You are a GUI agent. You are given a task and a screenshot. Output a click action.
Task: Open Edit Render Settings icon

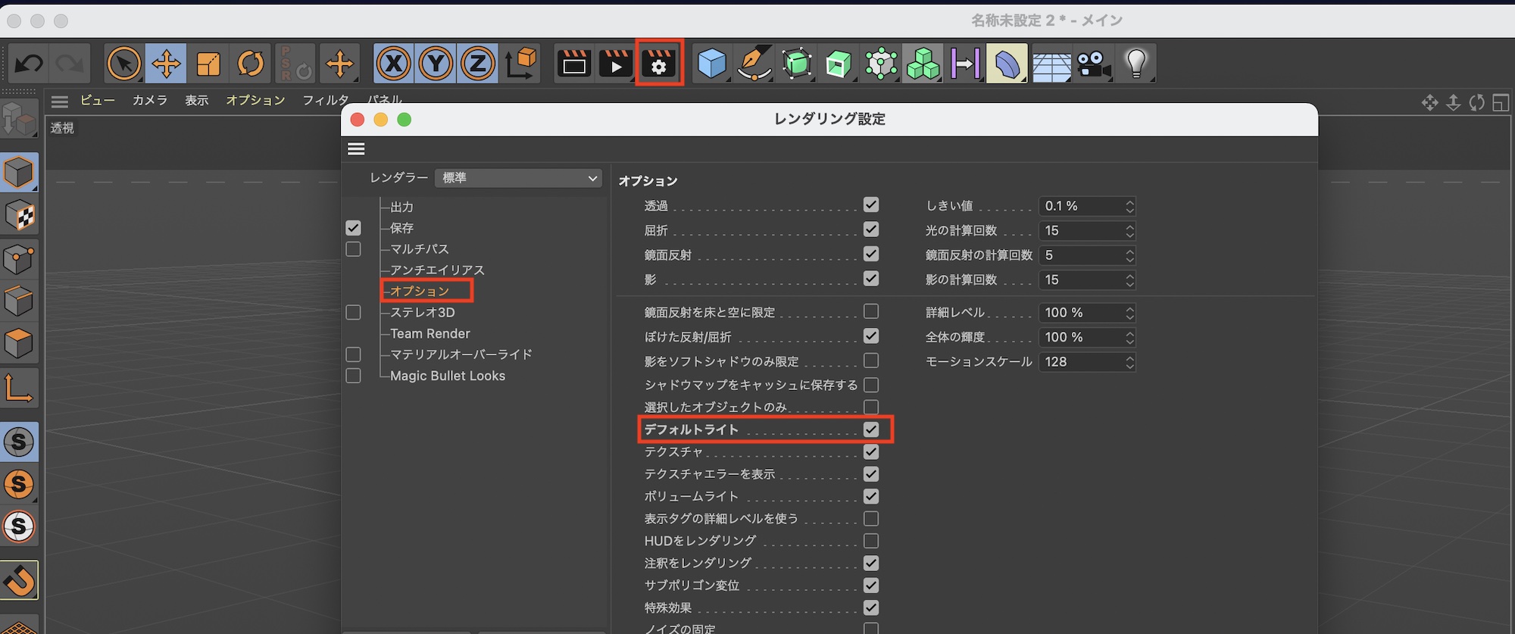click(x=658, y=64)
